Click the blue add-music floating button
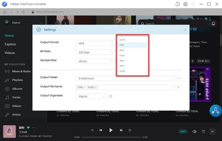 [x=215, y=111]
